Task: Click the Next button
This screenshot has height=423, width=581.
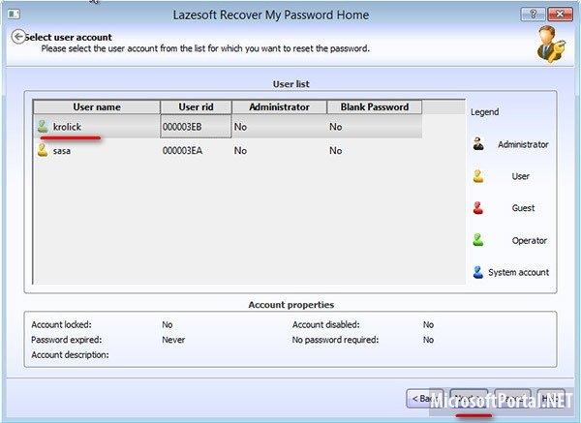Action: coord(469,399)
